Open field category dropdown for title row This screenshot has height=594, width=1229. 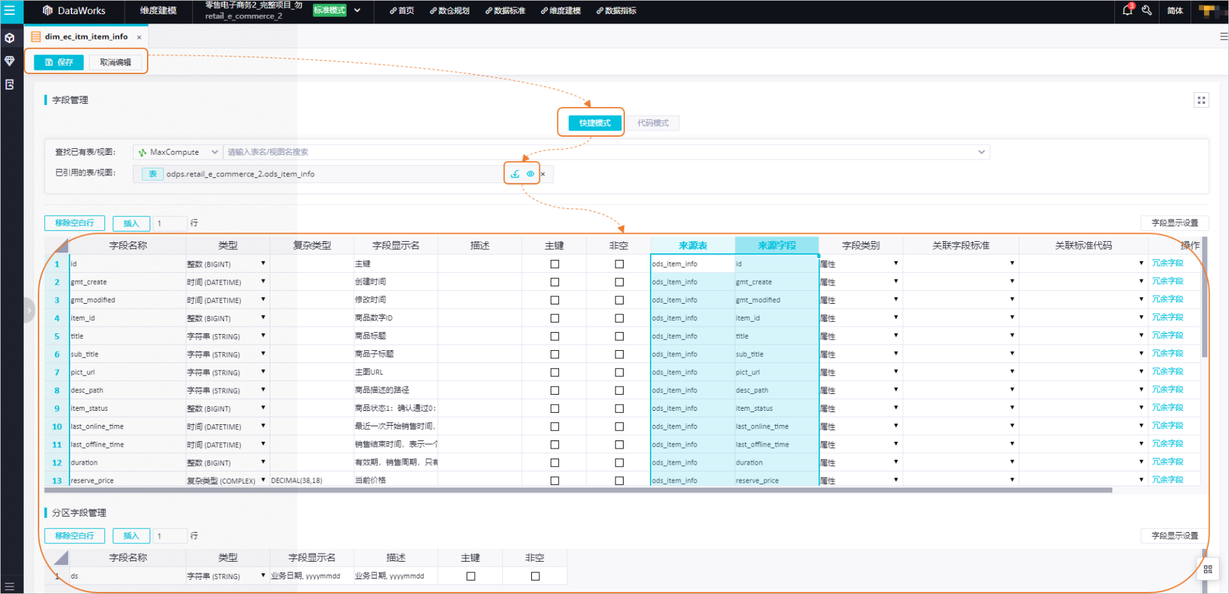(896, 335)
